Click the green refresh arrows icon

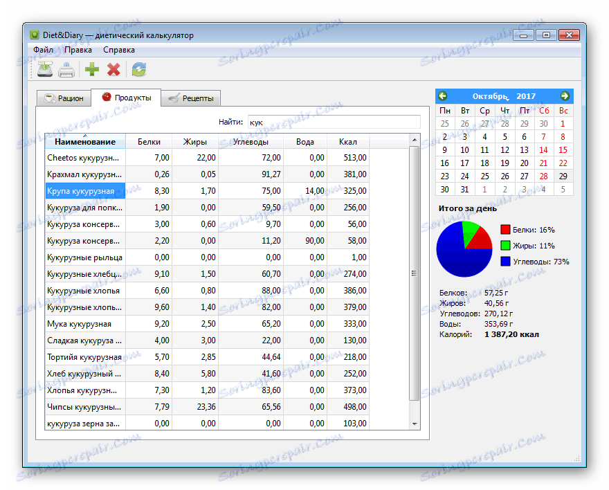139,69
